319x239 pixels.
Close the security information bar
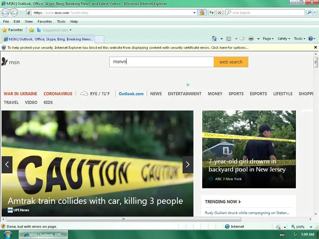coord(316,47)
